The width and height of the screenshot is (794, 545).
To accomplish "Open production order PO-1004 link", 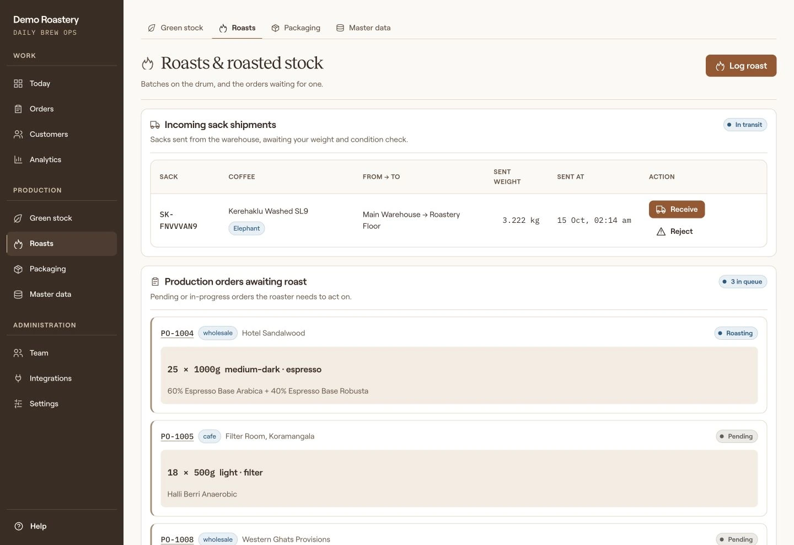I will 177,334.
